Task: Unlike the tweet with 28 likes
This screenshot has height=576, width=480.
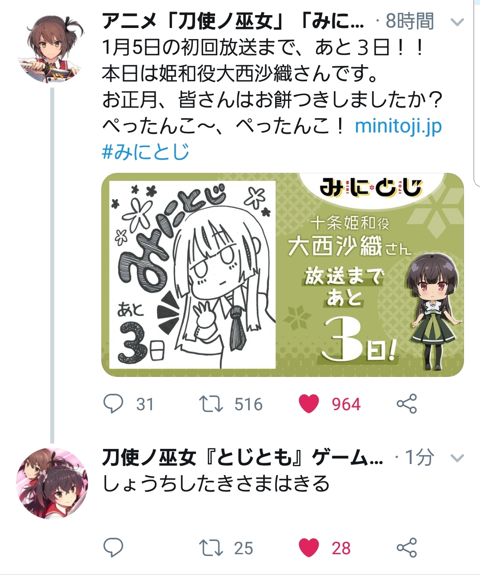Action: coord(309,548)
